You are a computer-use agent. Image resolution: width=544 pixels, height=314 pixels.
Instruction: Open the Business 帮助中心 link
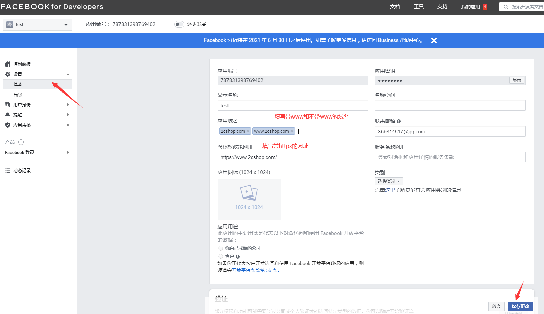[399, 40]
